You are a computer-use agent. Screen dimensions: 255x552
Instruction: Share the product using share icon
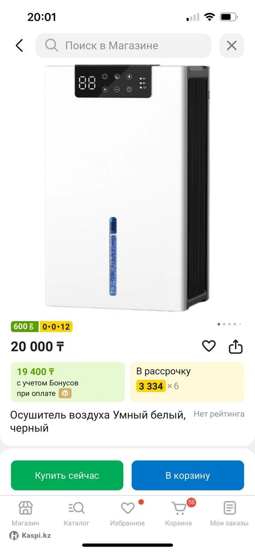point(236,346)
